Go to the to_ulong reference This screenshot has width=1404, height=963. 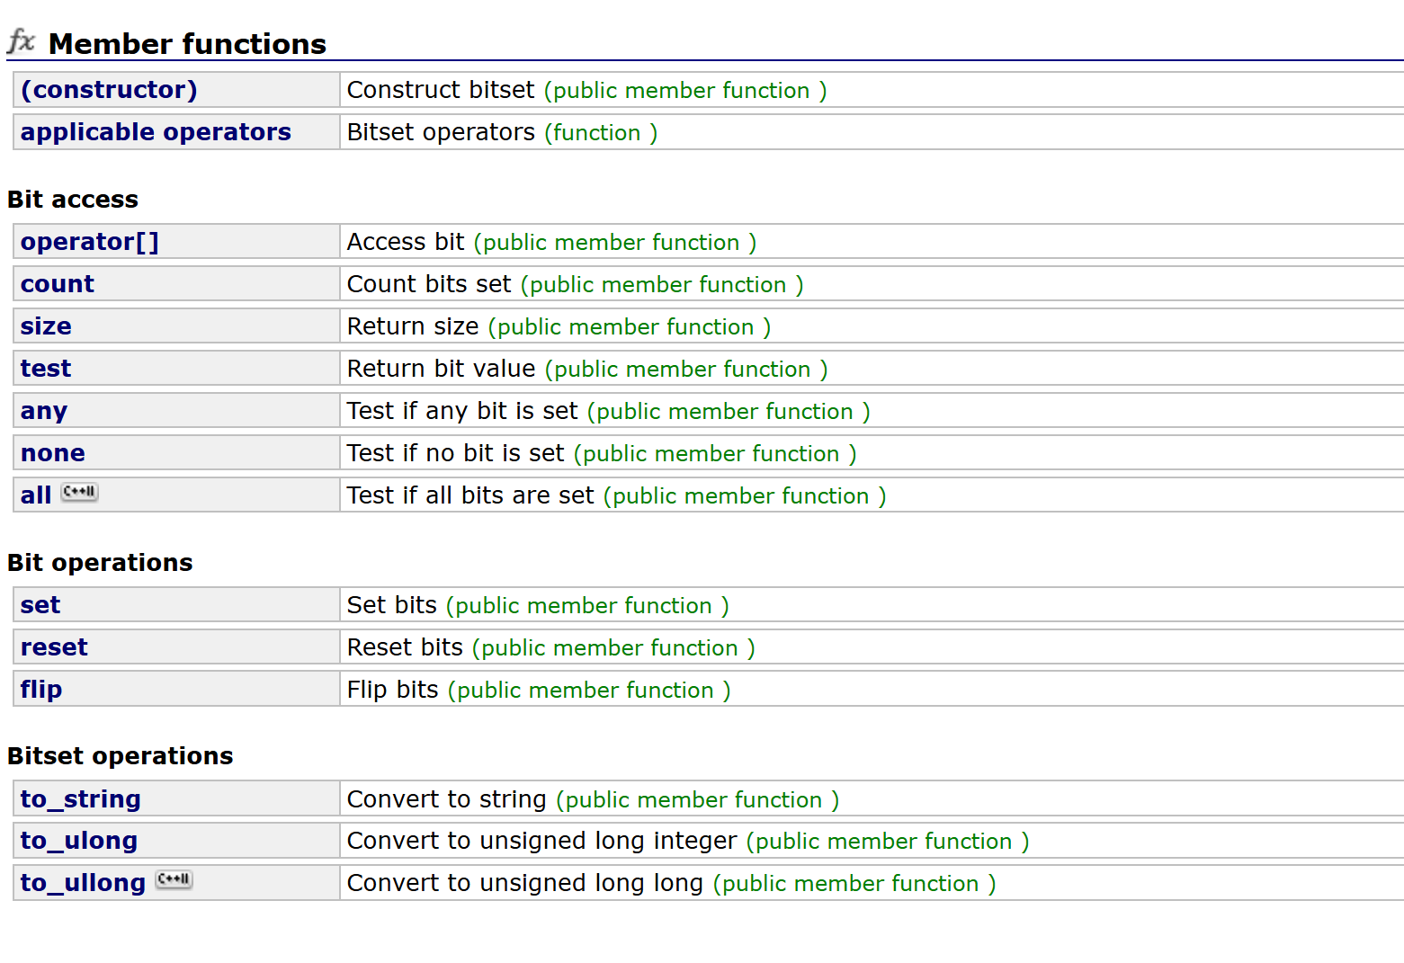coord(79,841)
